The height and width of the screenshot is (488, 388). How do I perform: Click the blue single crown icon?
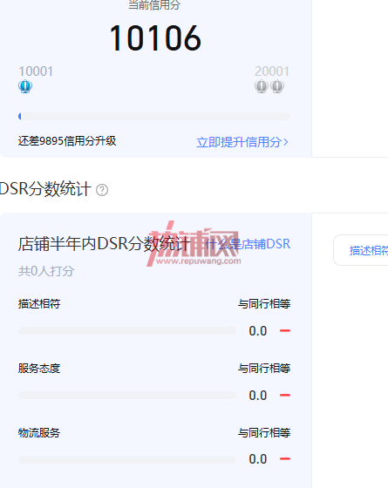[25, 86]
